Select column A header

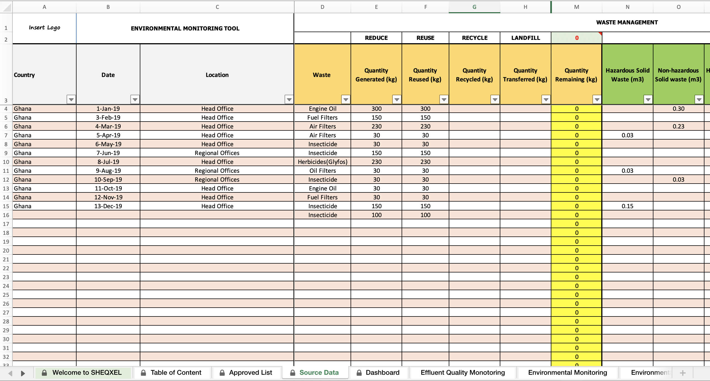click(44, 7)
